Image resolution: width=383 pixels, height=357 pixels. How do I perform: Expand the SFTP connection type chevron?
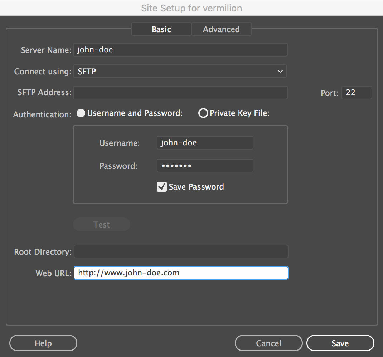click(280, 71)
